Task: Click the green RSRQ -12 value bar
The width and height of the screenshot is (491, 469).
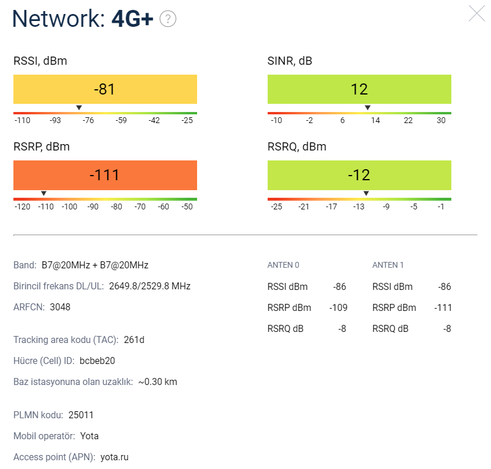Action: 359,175
